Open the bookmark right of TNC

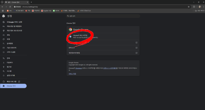(x=18, y=11)
